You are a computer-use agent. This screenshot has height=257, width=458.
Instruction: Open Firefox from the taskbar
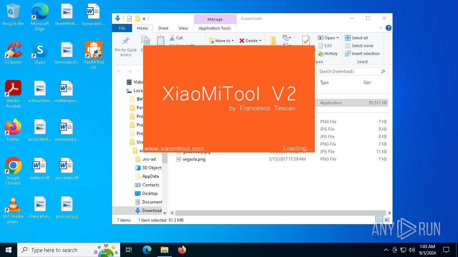point(182,250)
